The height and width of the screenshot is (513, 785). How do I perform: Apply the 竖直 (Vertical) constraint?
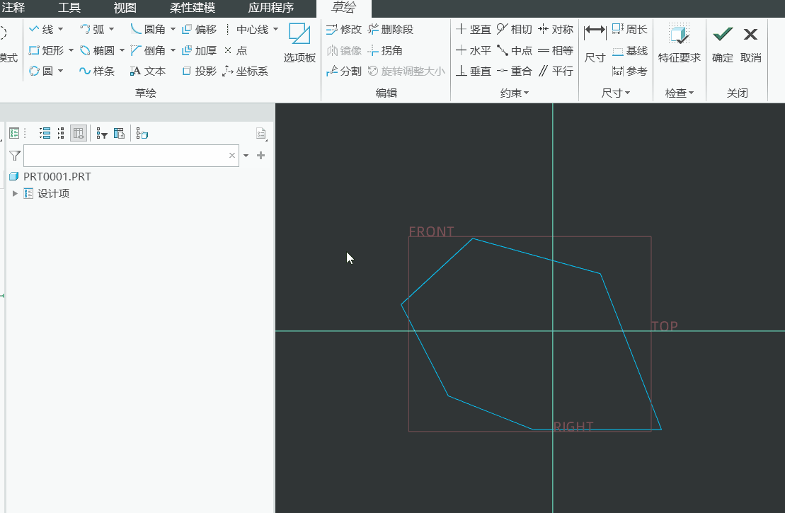tap(473, 30)
